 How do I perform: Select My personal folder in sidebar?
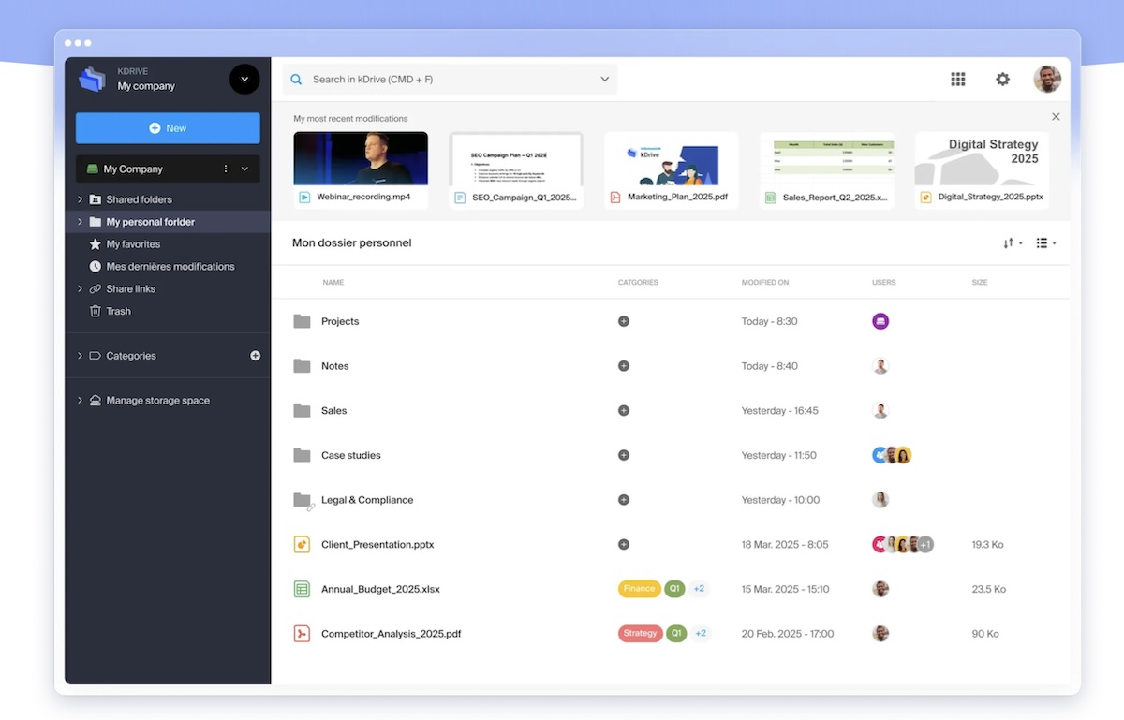click(x=151, y=222)
